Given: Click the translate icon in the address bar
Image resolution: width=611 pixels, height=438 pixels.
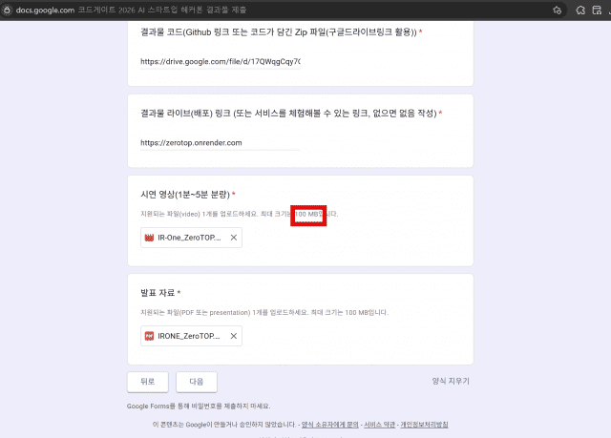Looking at the screenshot, I should coord(558,10).
